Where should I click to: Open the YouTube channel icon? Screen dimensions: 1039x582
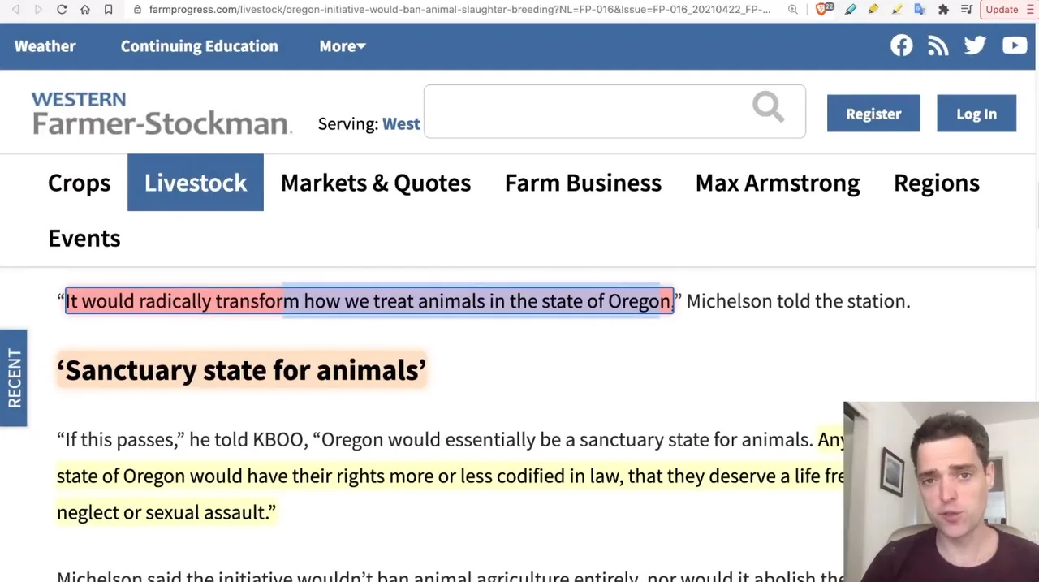point(1014,45)
